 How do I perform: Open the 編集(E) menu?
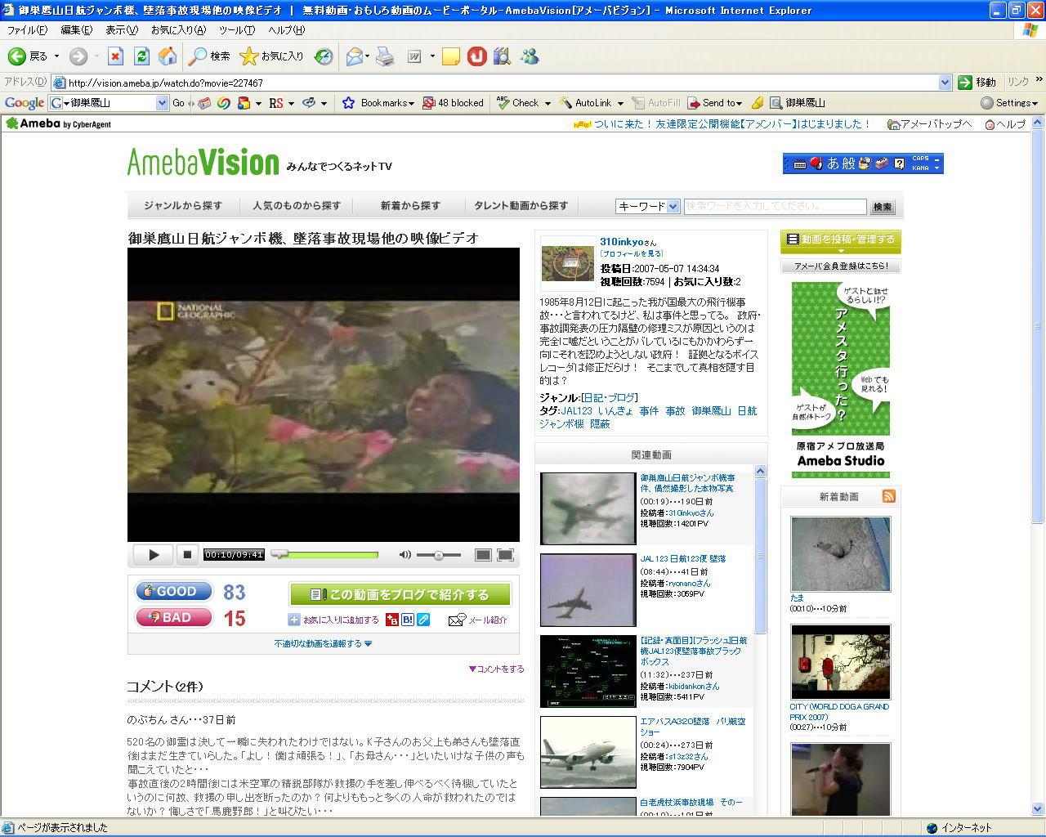pos(77,30)
